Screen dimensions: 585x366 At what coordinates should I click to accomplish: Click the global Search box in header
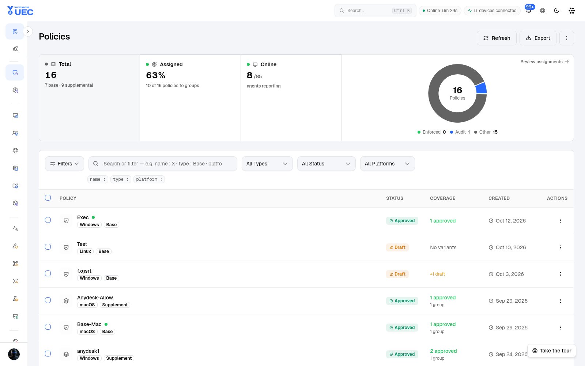(x=375, y=11)
